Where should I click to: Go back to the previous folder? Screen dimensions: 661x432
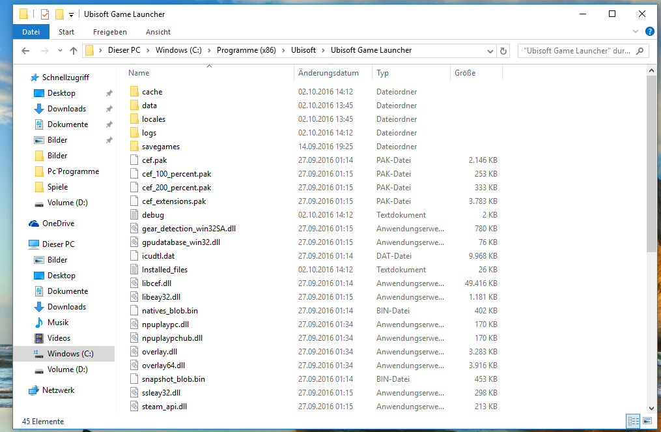25,51
